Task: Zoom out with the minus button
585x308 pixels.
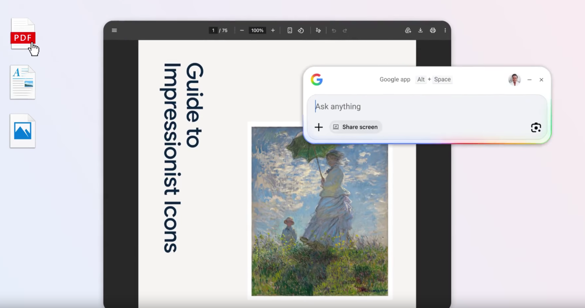Action: (x=242, y=30)
